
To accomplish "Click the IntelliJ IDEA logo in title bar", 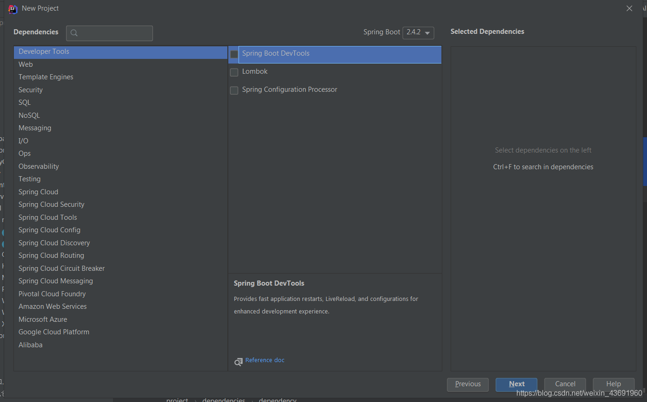I will 13,9.
